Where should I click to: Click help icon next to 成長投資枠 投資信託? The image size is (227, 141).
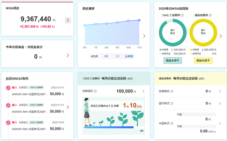pyautogui.click(x=172, y=91)
